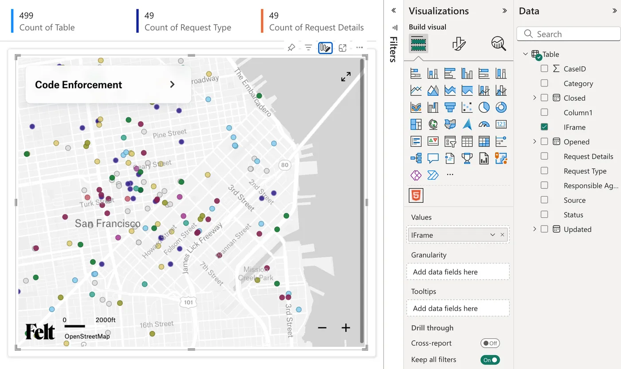Select the gauge visual icon
The image size is (621, 369).
click(484, 124)
